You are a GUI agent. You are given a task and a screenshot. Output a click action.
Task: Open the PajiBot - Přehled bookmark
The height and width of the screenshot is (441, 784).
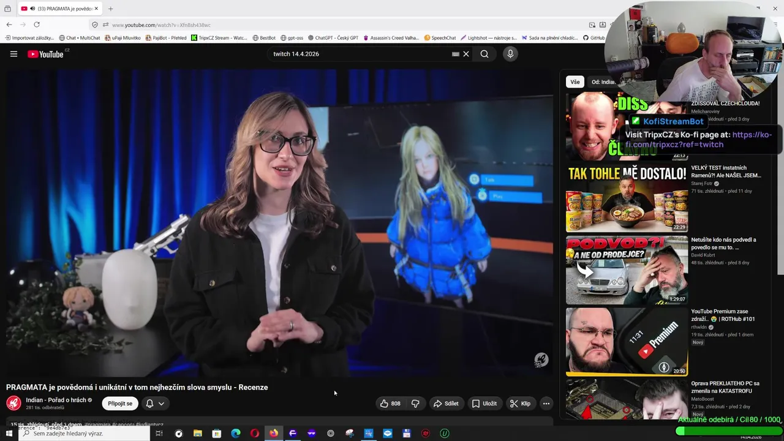click(x=166, y=38)
